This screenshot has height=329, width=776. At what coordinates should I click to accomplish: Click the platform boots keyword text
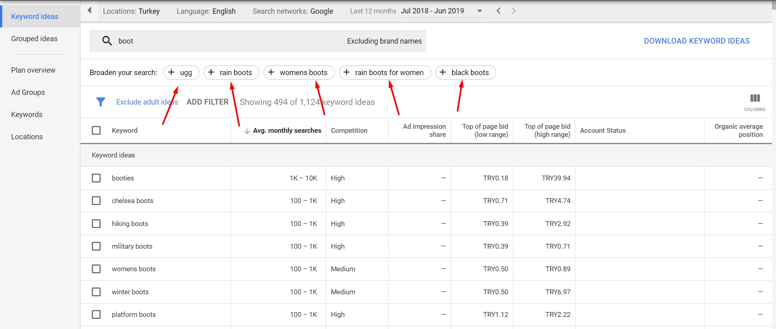pyautogui.click(x=133, y=314)
